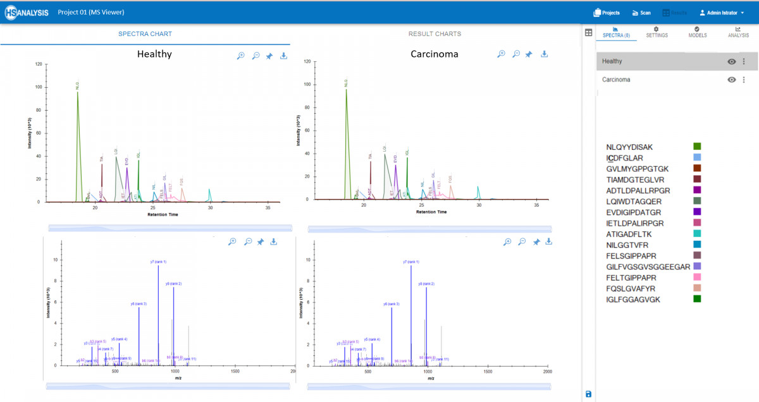Pin the Carcinoma spectra chart

click(x=530, y=54)
